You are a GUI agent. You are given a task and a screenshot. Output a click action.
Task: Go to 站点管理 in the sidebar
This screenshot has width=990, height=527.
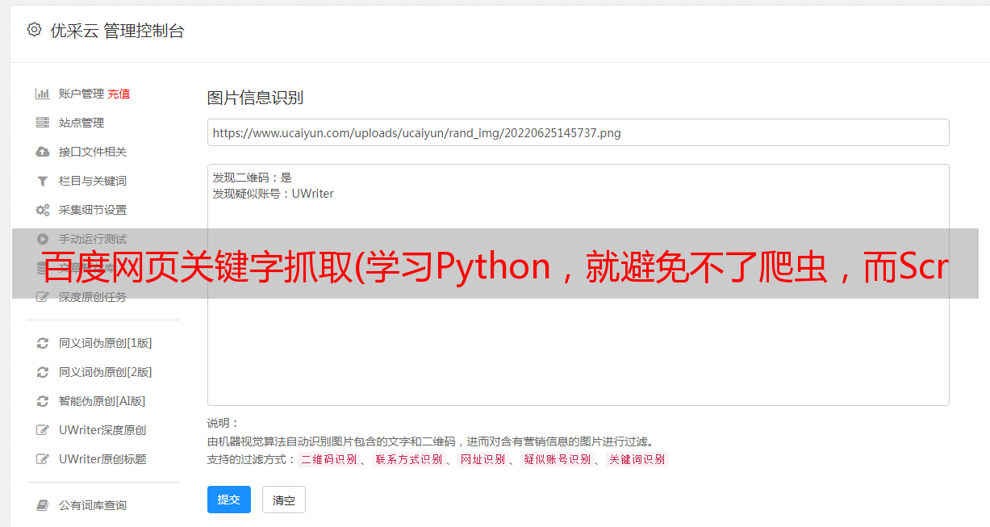tap(81, 123)
